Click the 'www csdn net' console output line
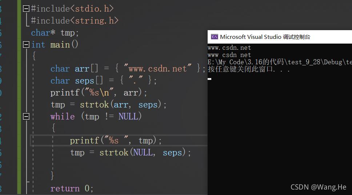The image size is (352, 195). point(229,55)
